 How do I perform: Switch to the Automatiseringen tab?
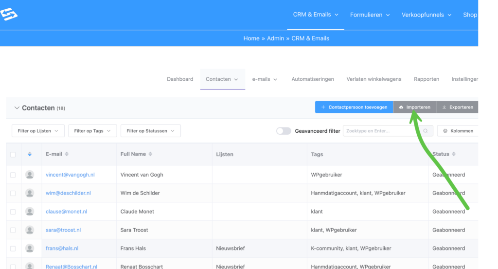[312, 79]
